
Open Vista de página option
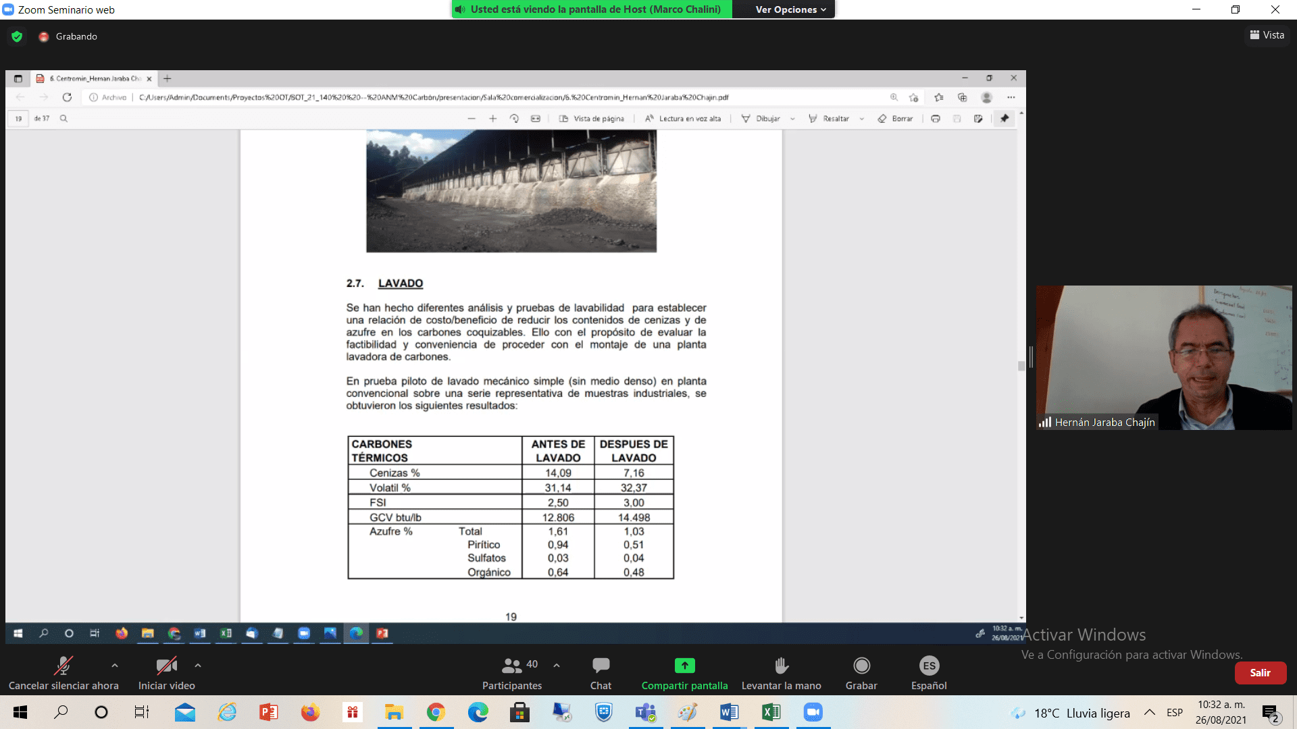click(x=592, y=119)
